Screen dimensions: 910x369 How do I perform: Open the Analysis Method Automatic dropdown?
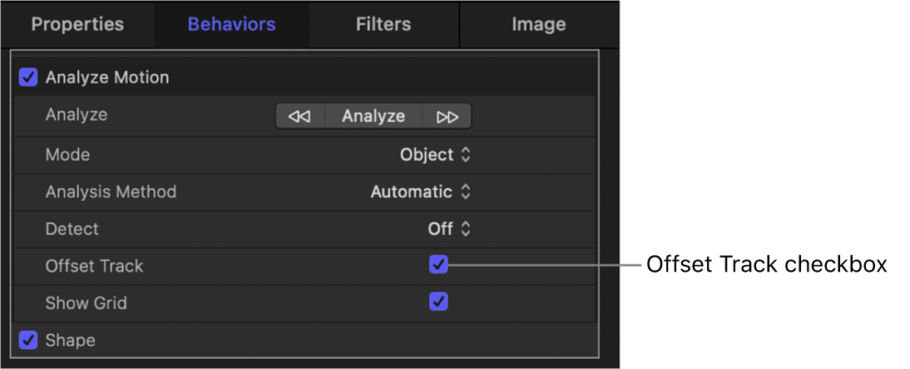click(421, 192)
